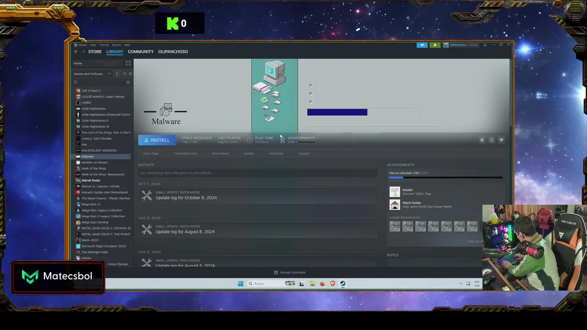This screenshot has height=330, width=587.
Task: Click Manage Downloads at the bottom
Action: pos(293,272)
